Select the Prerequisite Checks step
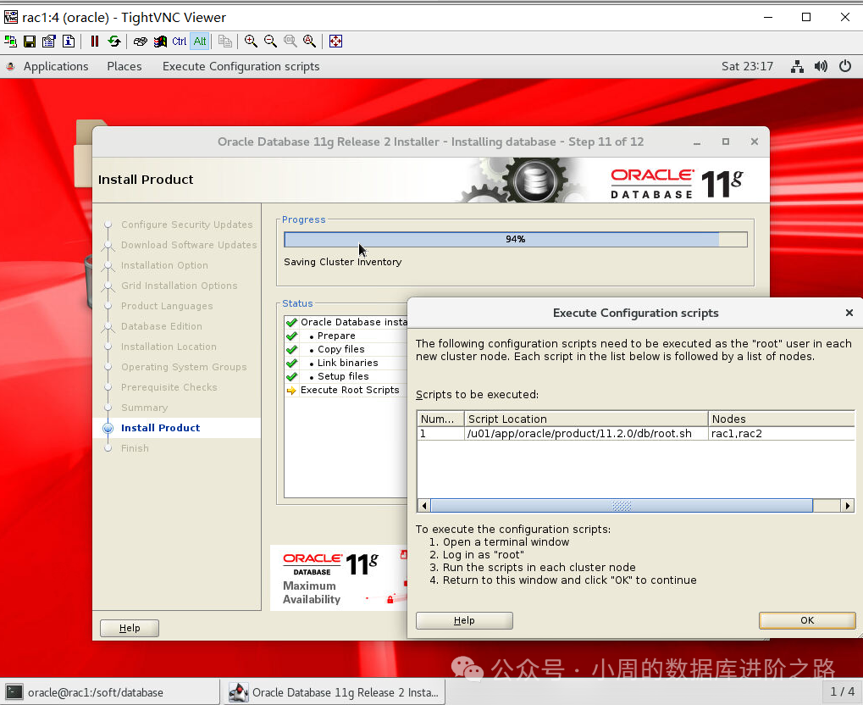863x705 pixels. (x=169, y=387)
